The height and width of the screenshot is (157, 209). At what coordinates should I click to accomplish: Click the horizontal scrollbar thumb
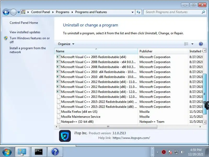point(108,127)
